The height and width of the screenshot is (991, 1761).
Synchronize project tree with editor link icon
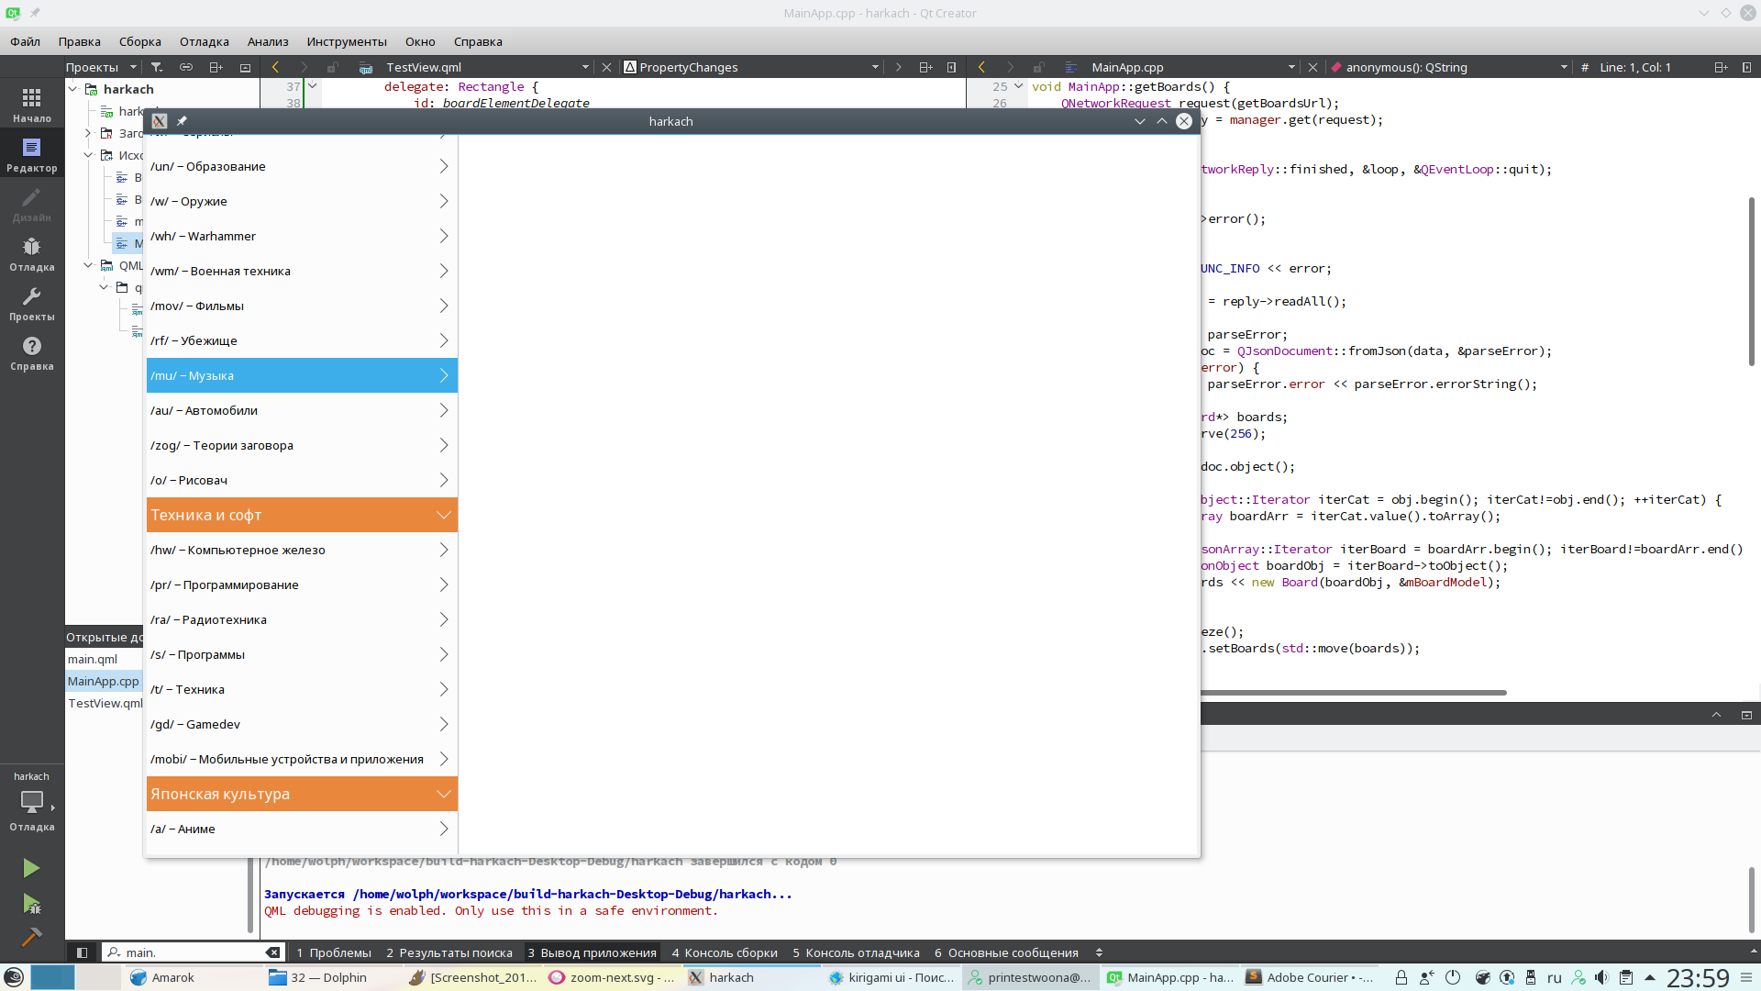tap(186, 67)
